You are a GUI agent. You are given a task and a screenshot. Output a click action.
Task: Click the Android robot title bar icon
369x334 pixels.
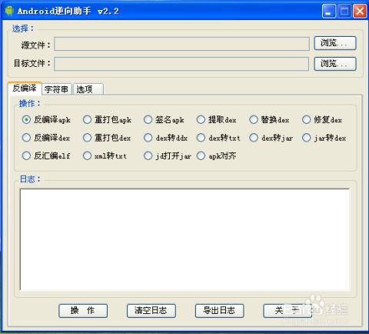click(x=9, y=11)
